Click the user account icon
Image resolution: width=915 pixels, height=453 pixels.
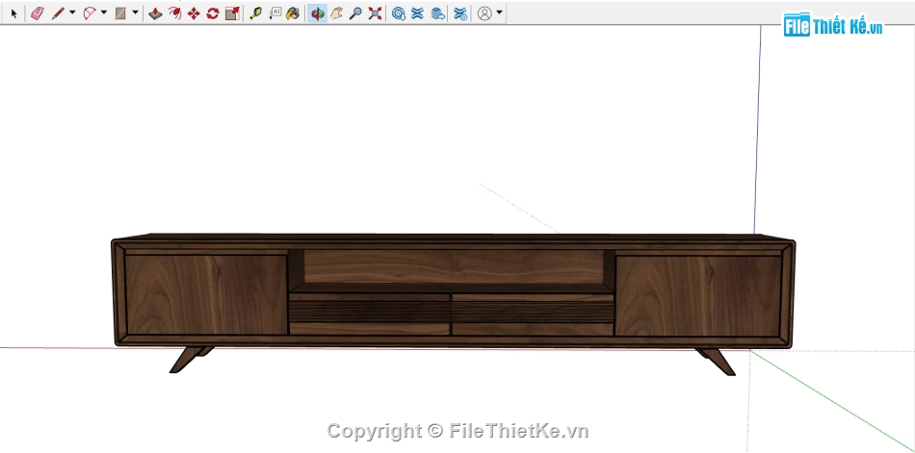pyautogui.click(x=484, y=13)
